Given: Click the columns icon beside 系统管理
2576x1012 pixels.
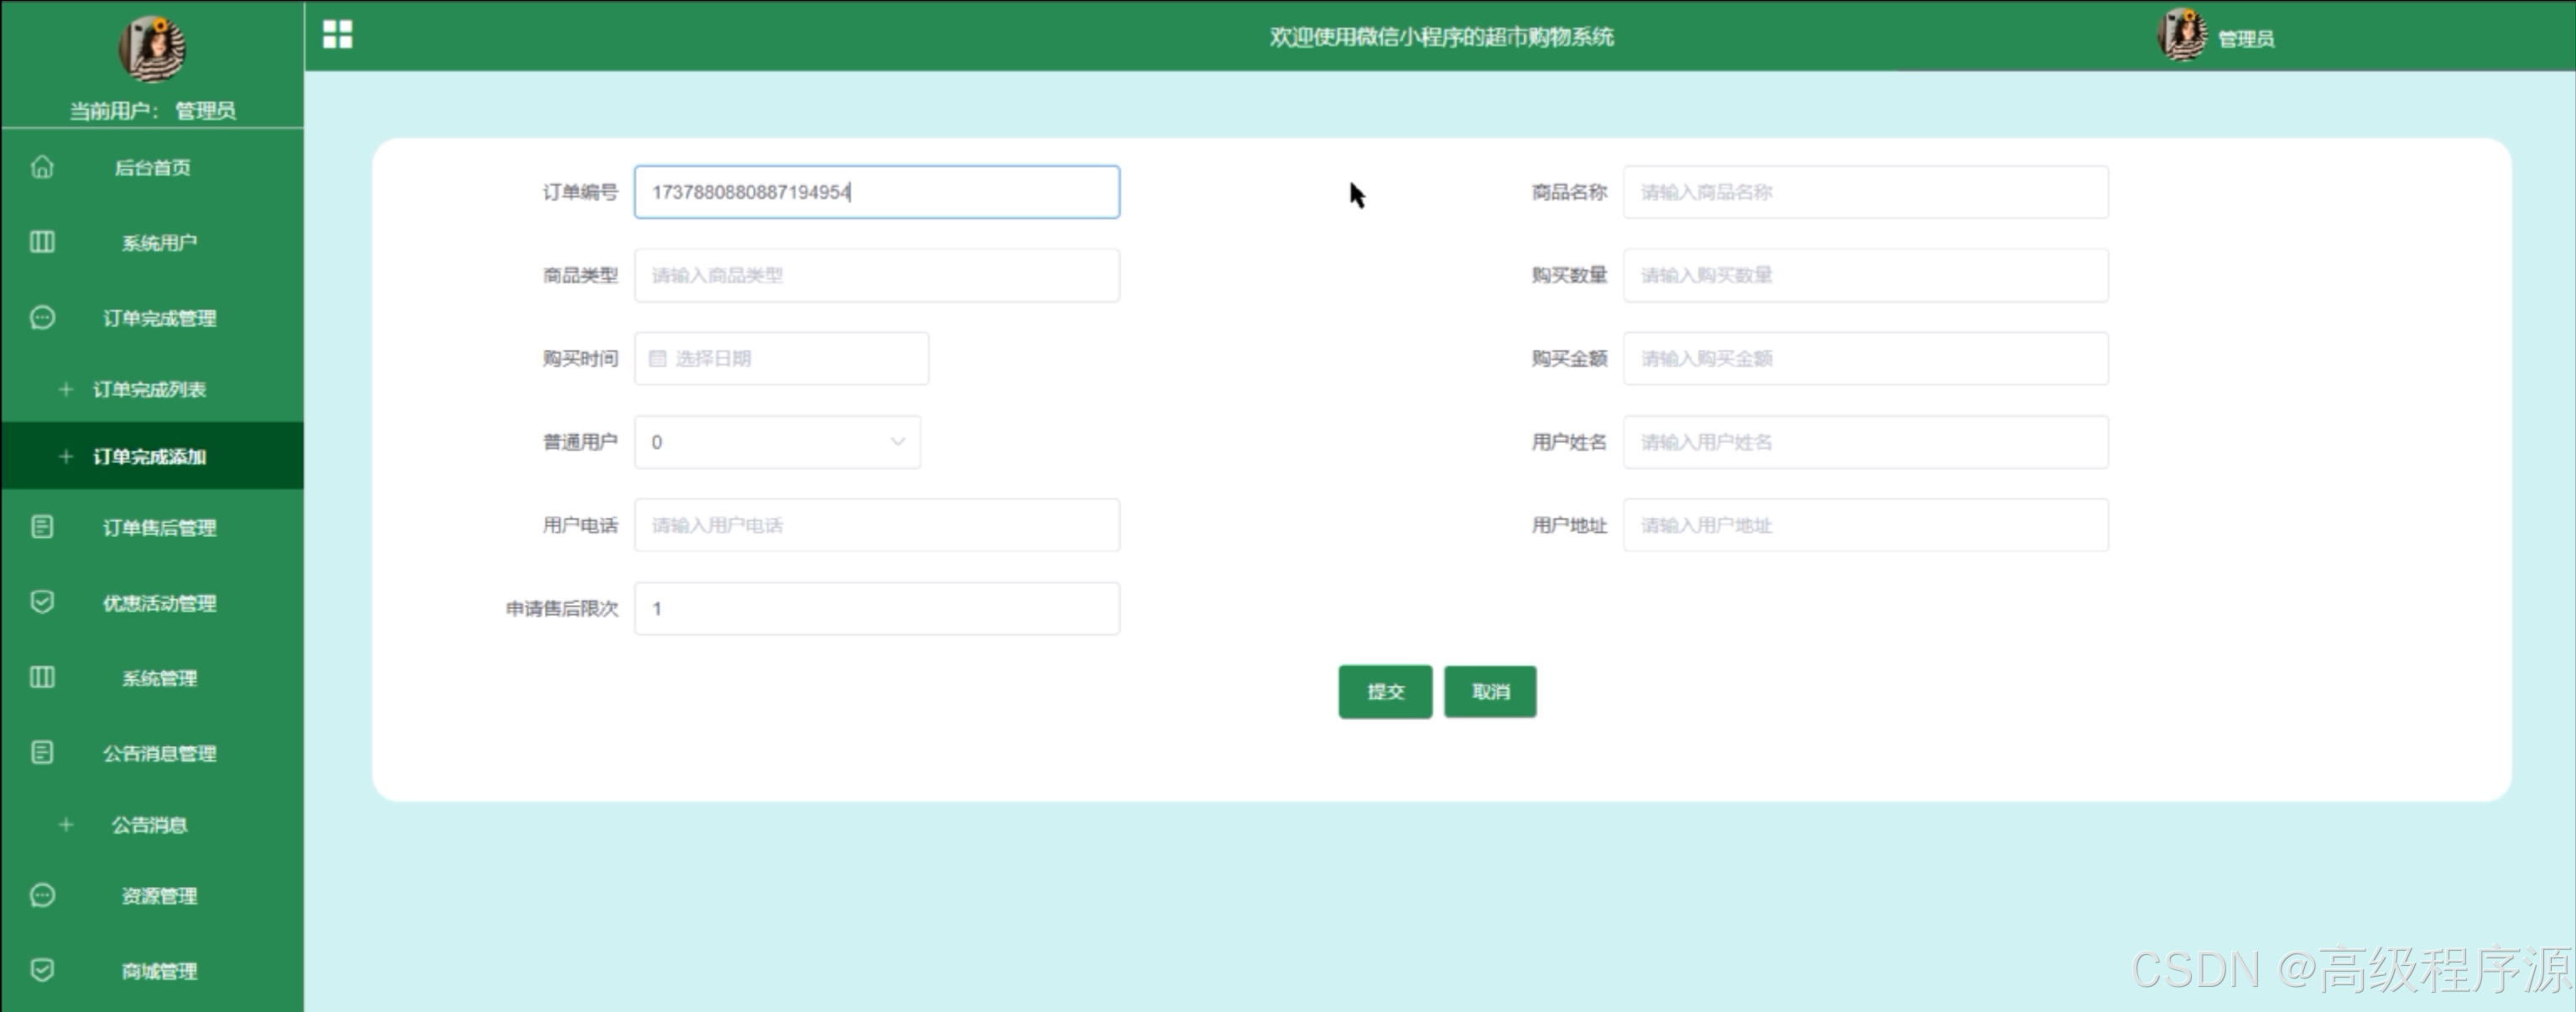Looking at the screenshot, I should click(x=42, y=677).
